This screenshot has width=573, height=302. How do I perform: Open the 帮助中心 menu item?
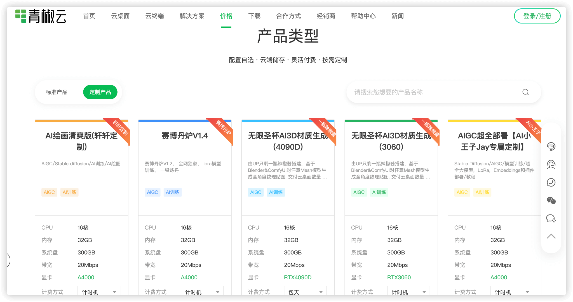click(363, 16)
